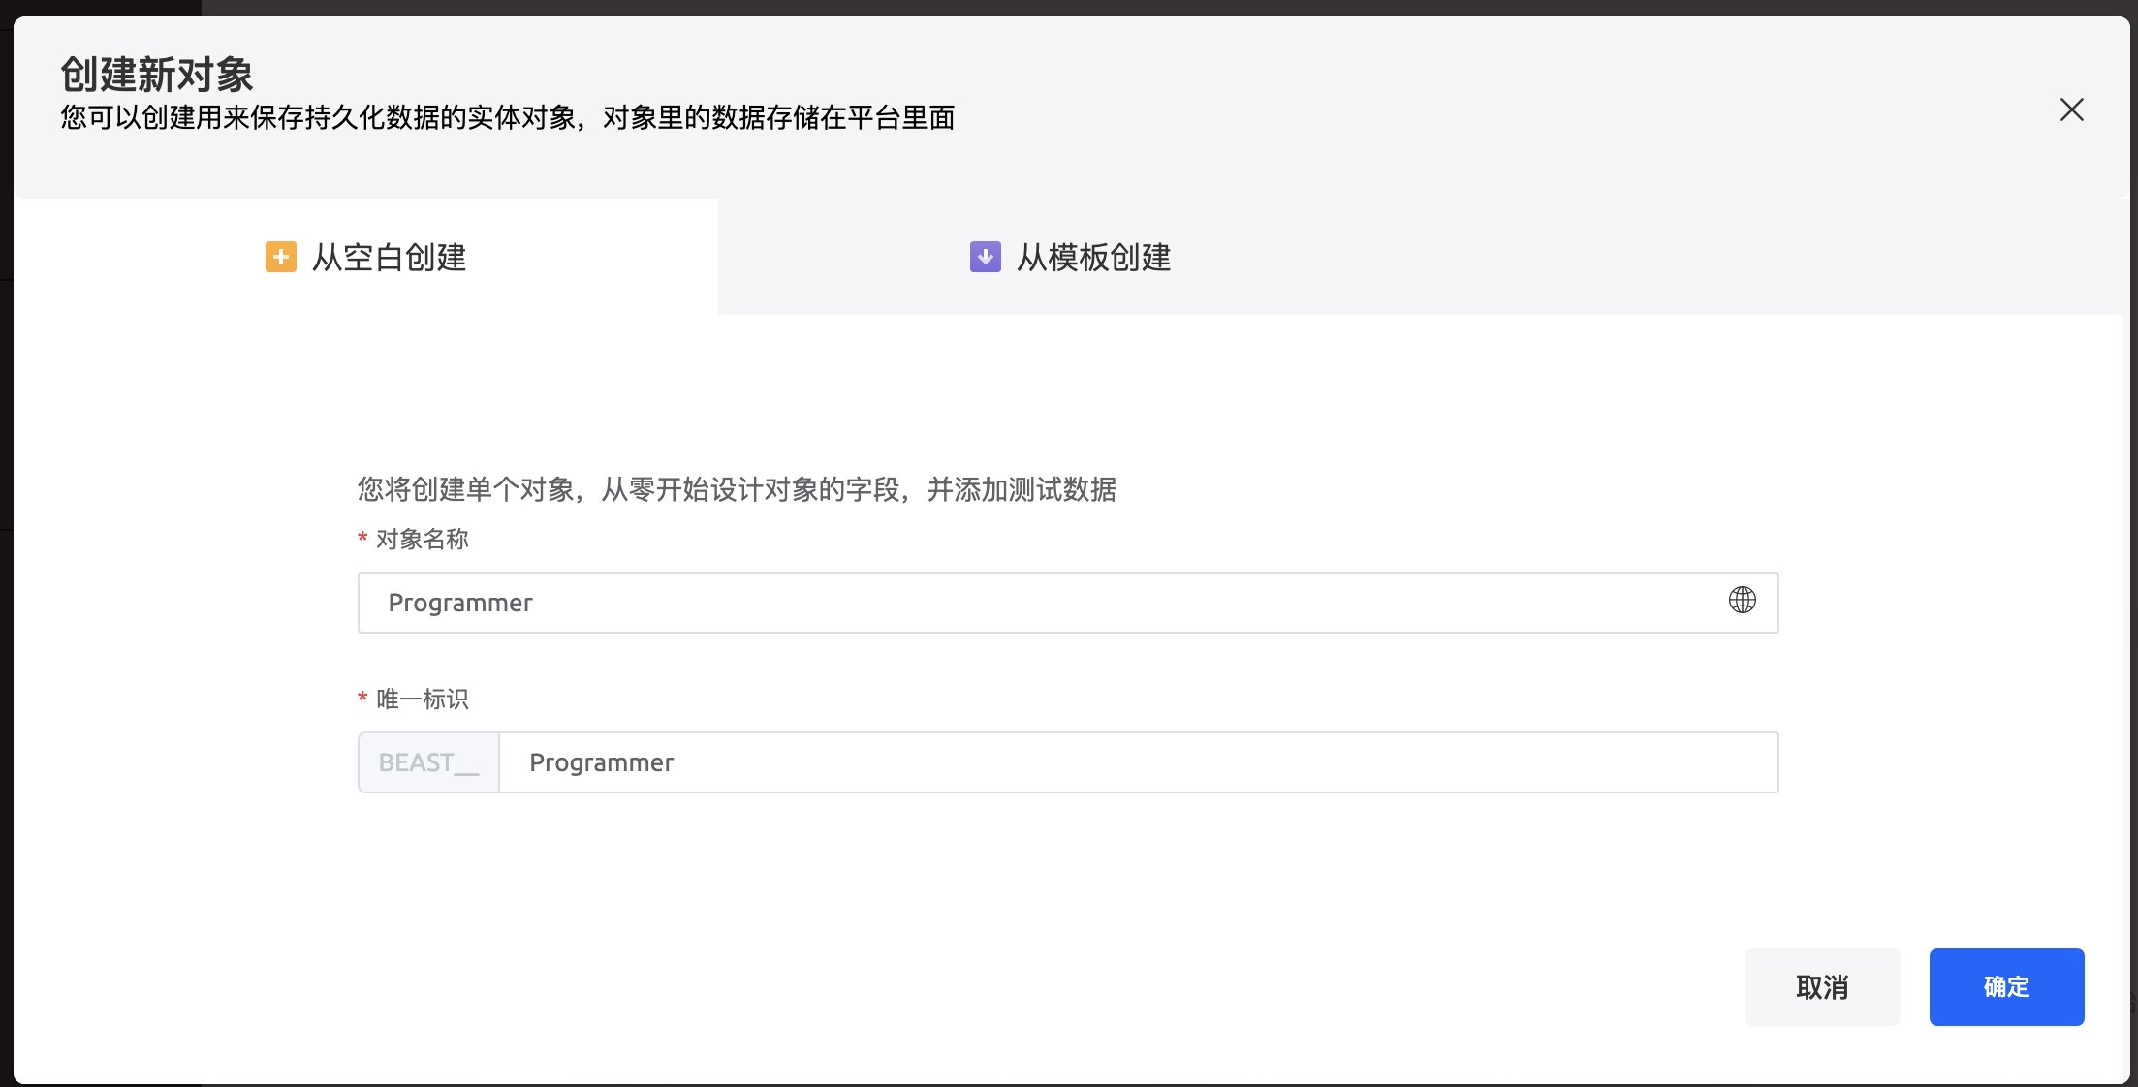This screenshot has width=2138, height=1087.
Task: Focus the 对象名称 input containing Programmer
Action: click(969, 603)
